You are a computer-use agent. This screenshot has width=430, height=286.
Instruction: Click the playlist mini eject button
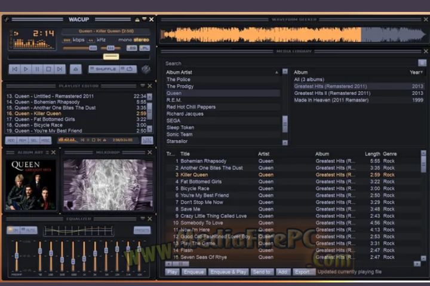click(x=105, y=140)
